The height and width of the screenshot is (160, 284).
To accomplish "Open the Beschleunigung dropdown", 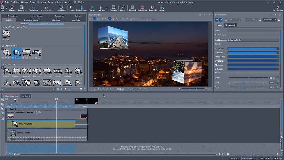I will click(253, 40).
